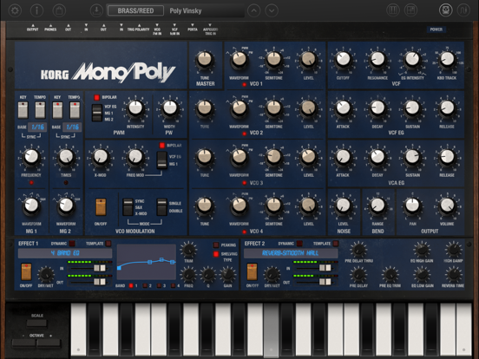Tap the OUTPUT jack arrow
The image size is (479, 359).
[33, 26]
